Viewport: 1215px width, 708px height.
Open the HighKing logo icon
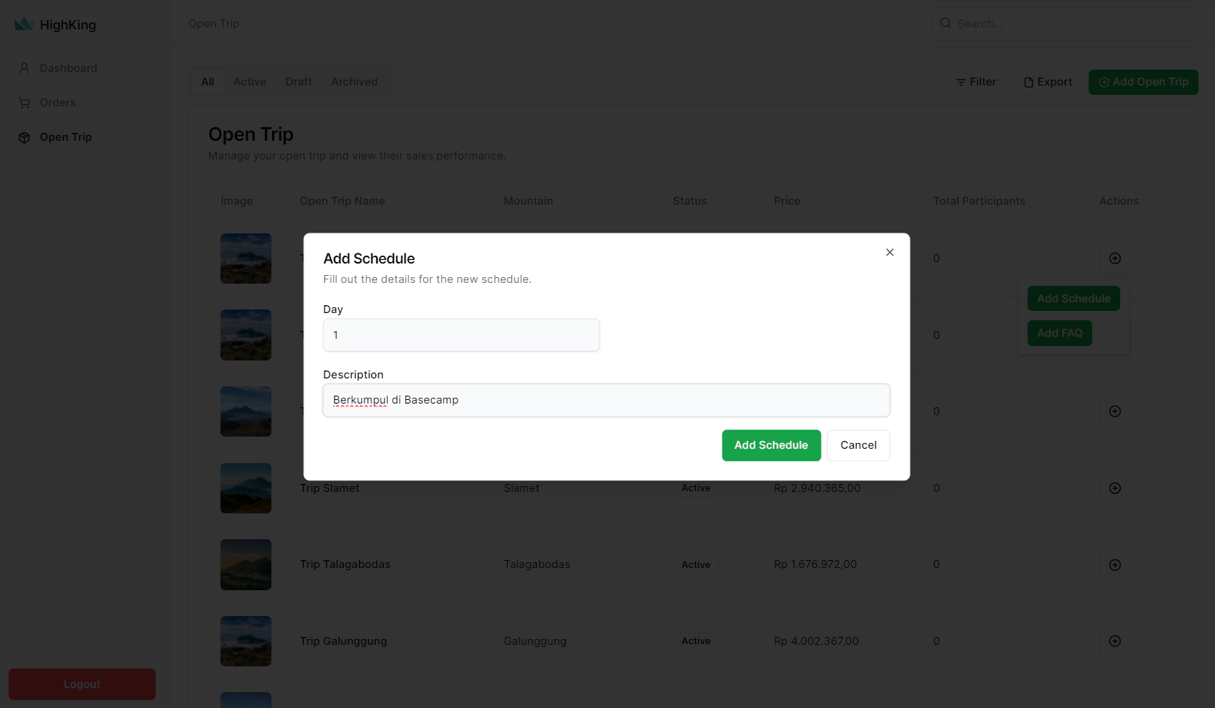click(x=24, y=24)
